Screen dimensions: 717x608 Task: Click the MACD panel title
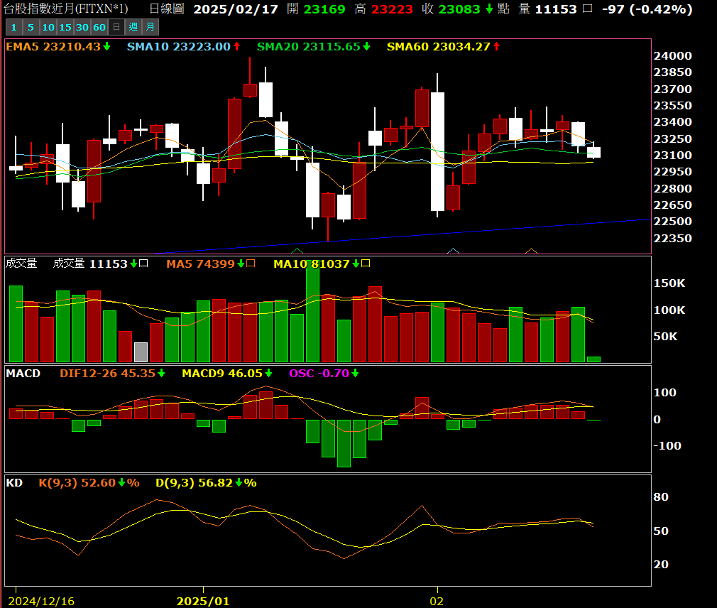[x=23, y=373]
